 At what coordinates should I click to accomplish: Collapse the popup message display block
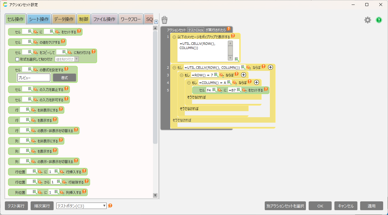tap(174, 37)
